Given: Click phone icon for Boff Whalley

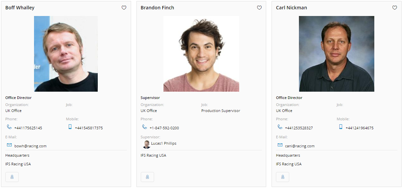Looking at the screenshot, I should [x=9, y=127].
